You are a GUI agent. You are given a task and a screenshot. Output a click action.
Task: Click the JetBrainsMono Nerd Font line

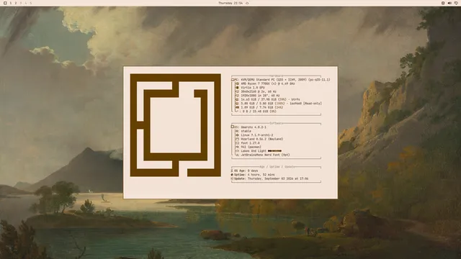[x=262, y=155]
